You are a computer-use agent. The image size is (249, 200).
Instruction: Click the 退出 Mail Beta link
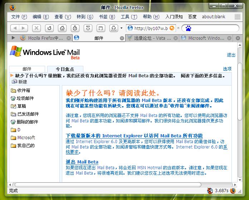[82, 162]
